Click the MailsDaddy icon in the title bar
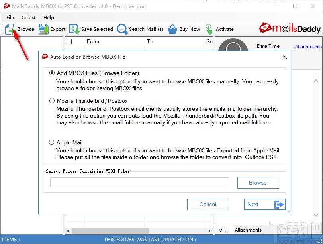The height and width of the screenshot is (244, 323). (7, 6)
